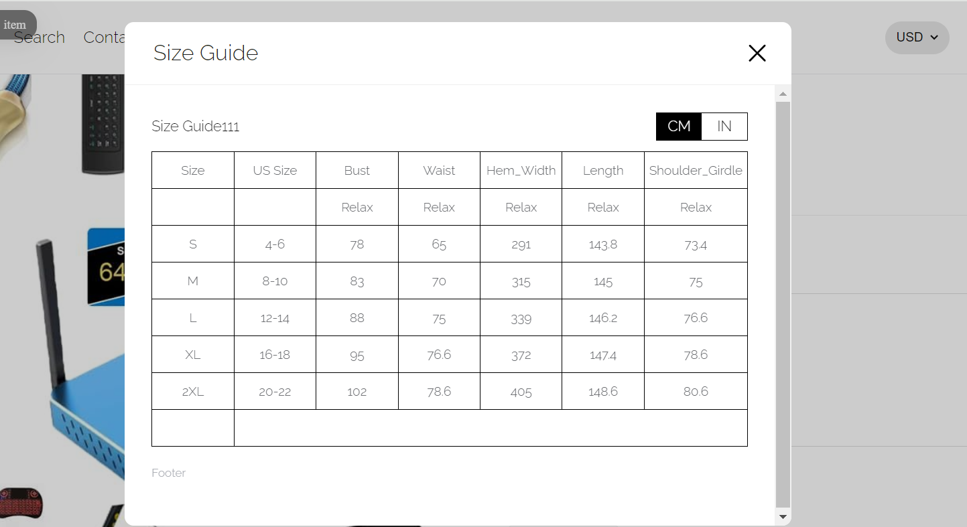This screenshot has width=967, height=527.
Task: Click the Shoulder_Girdle column header
Action: [x=696, y=170]
